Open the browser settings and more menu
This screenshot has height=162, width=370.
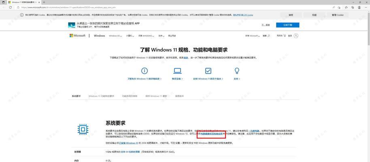coord(366,7)
